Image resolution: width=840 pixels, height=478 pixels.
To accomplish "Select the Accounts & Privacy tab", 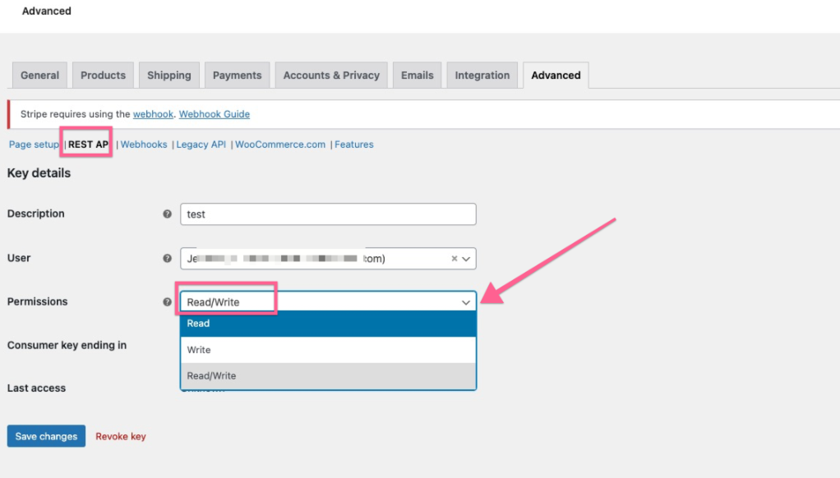I will pos(331,75).
